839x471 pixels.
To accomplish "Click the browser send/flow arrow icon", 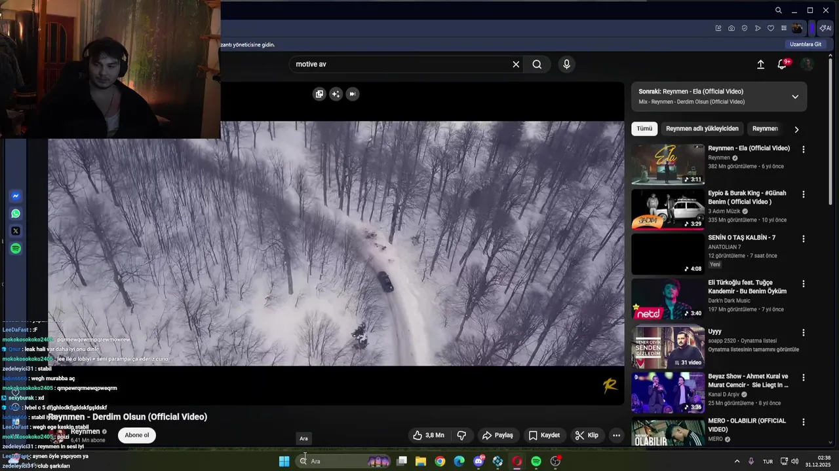I will coord(758,28).
